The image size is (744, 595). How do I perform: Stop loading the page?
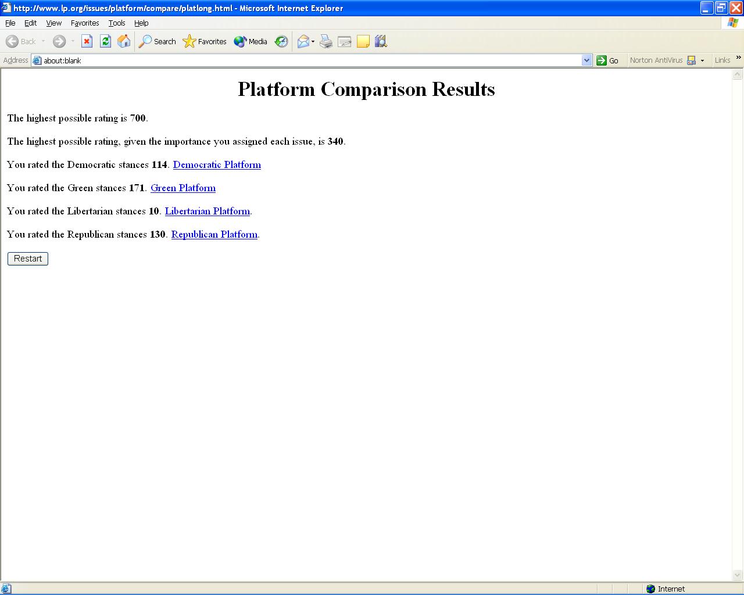pyautogui.click(x=87, y=41)
